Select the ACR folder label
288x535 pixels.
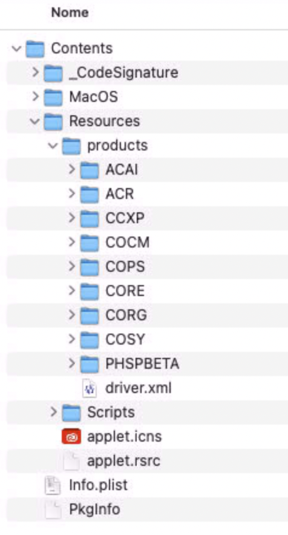119,194
